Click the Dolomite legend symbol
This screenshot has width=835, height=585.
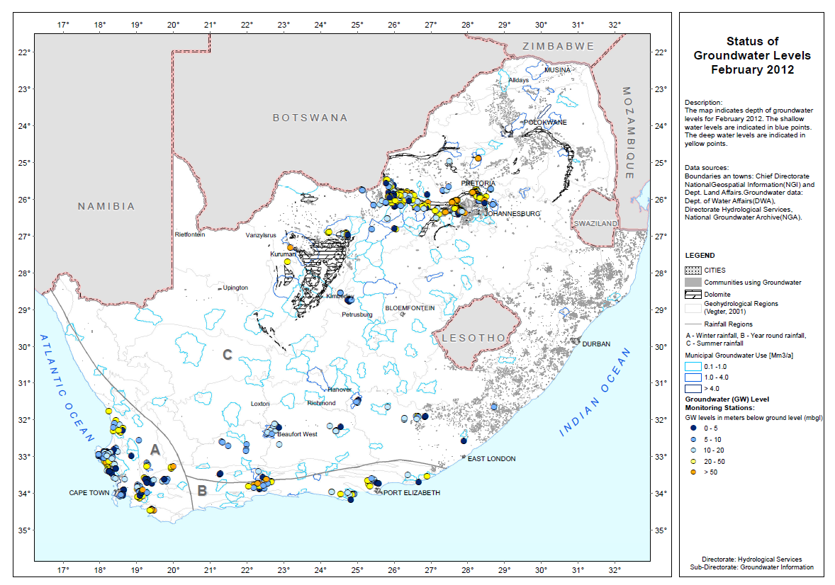tap(693, 295)
